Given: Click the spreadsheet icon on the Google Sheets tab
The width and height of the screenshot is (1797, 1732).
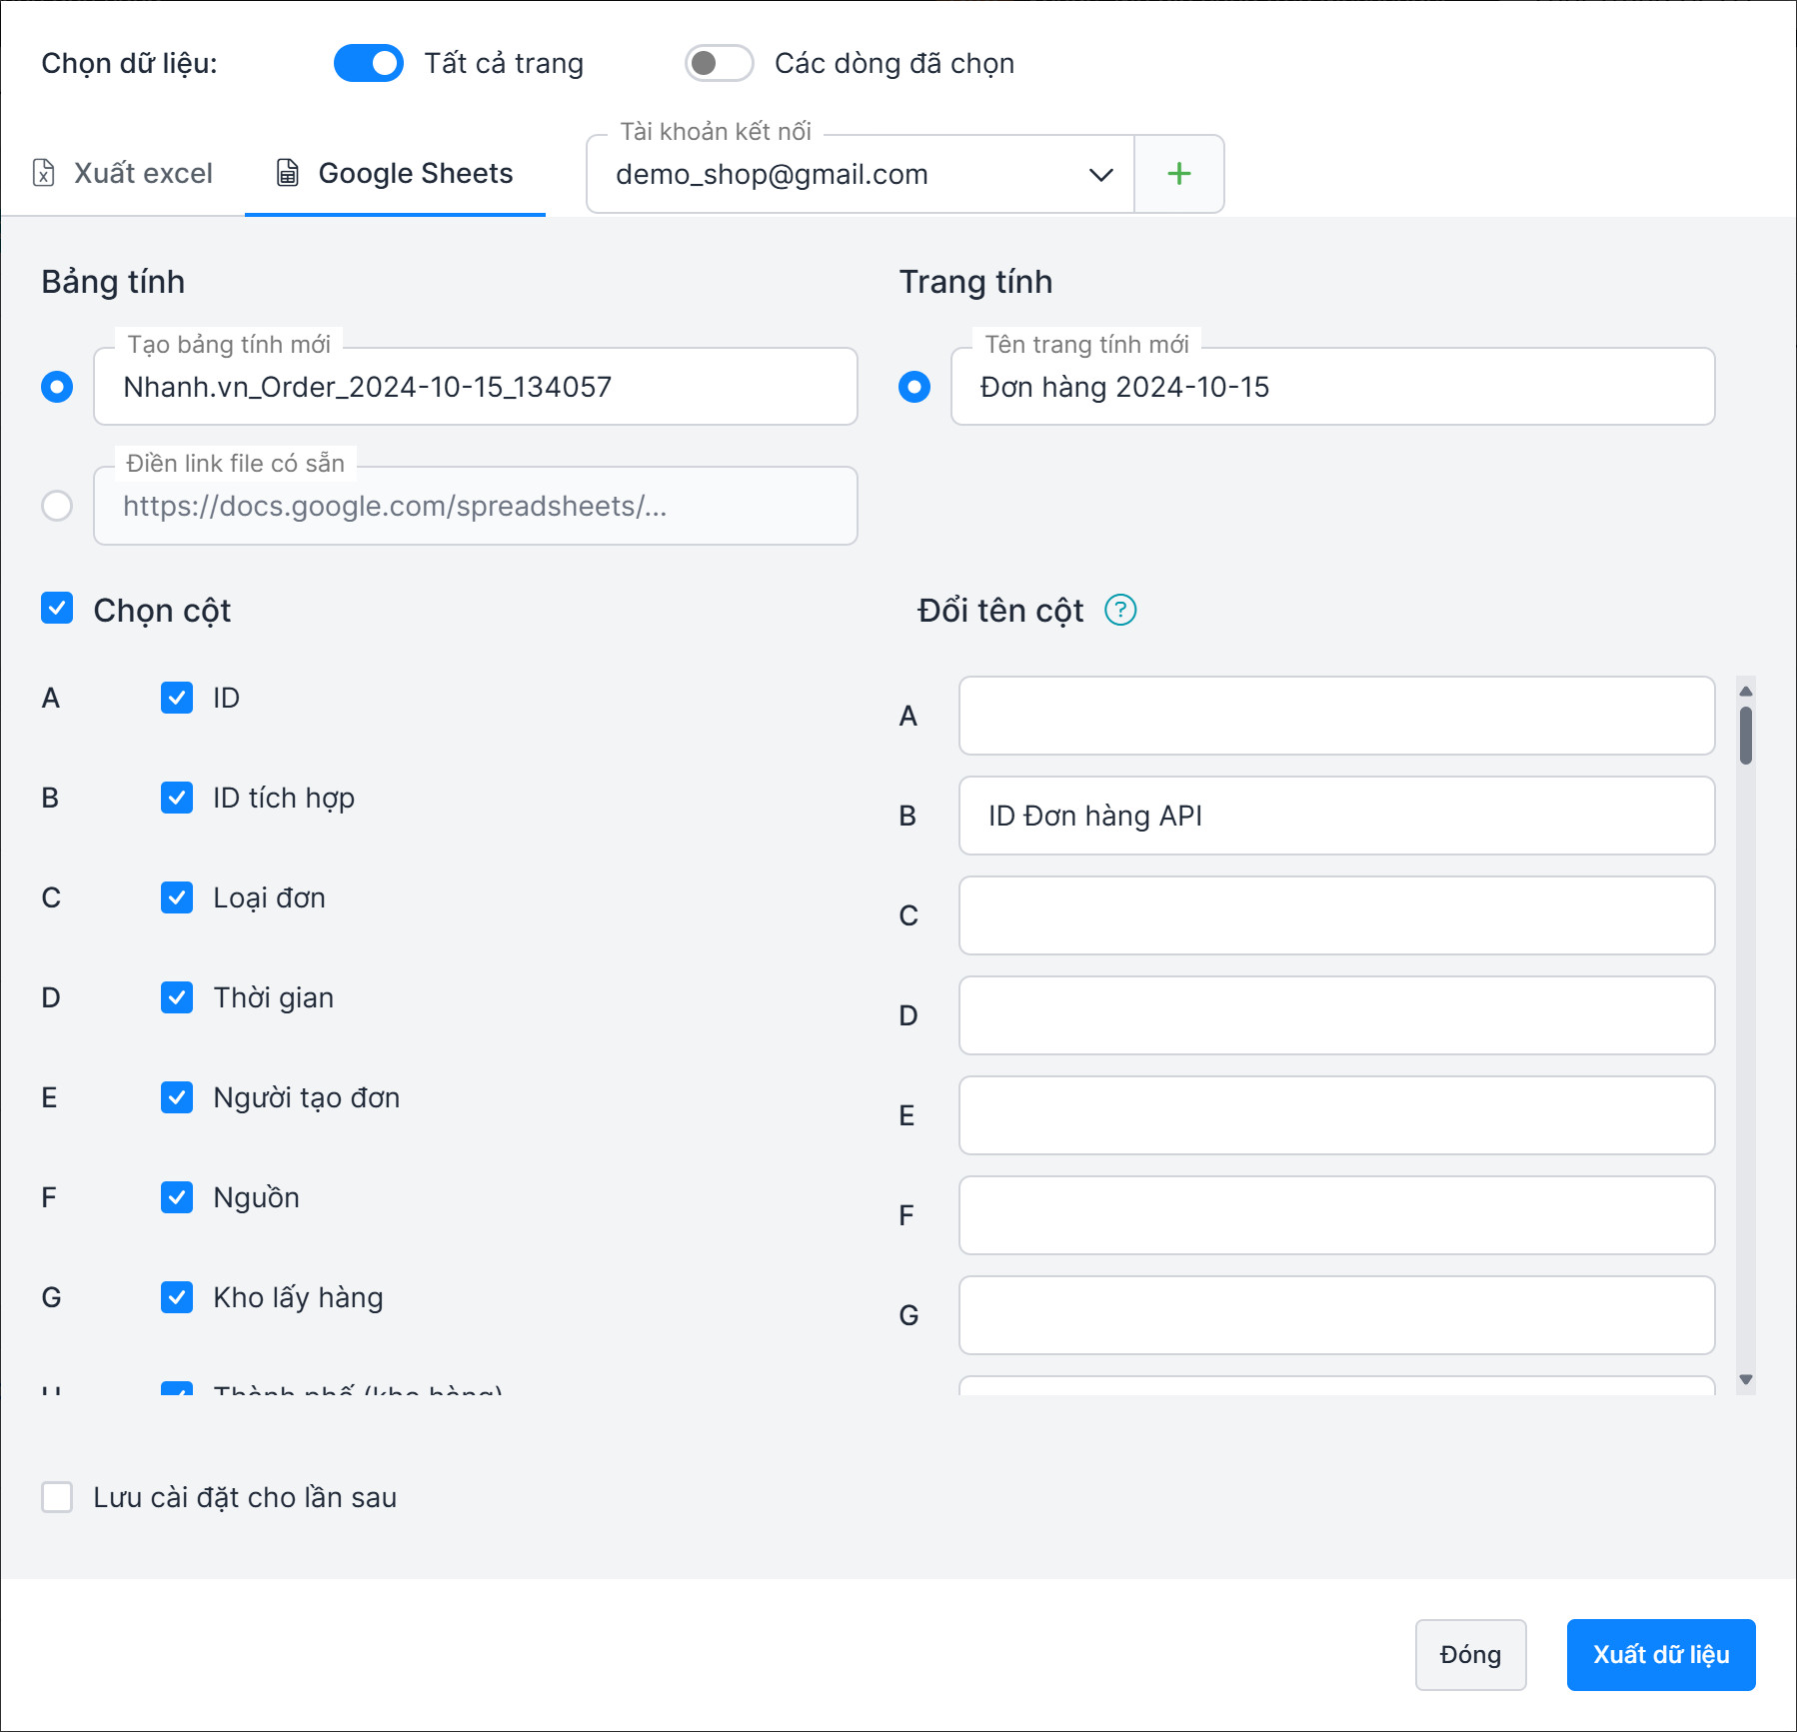Looking at the screenshot, I should pos(288,173).
